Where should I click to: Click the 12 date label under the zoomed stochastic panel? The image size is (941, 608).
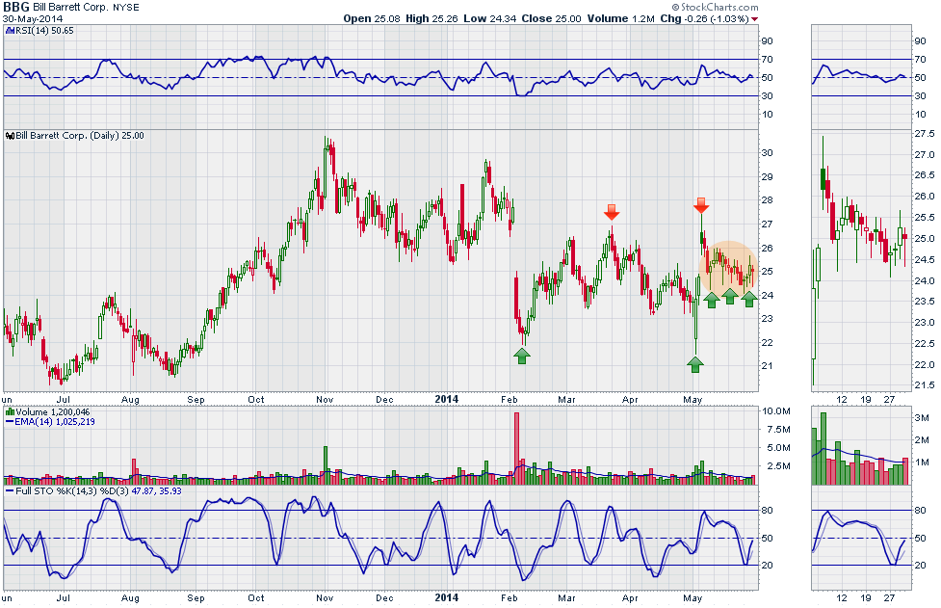[x=842, y=597]
